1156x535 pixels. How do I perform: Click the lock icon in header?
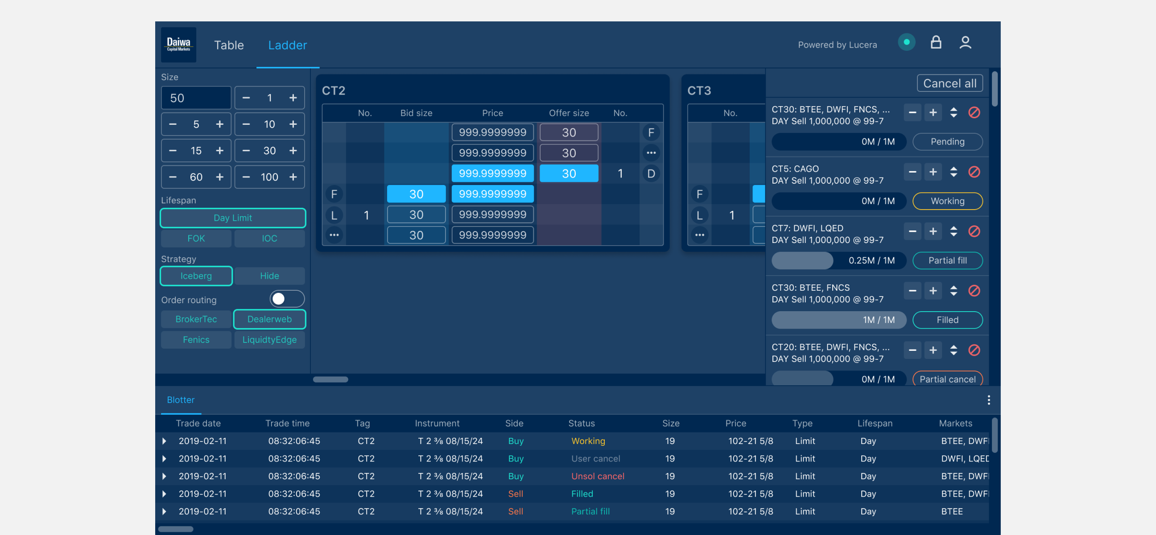936,43
